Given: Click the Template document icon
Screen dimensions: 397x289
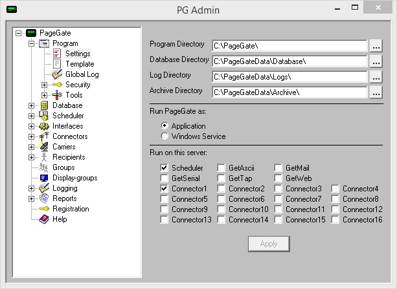Looking at the screenshot, I should pos(57,64).
